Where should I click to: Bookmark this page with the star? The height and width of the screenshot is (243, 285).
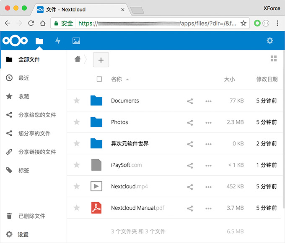click(x=244, y=23)
